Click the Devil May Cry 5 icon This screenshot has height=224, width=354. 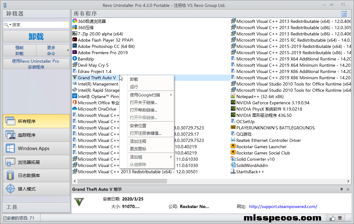coord(75,65)
